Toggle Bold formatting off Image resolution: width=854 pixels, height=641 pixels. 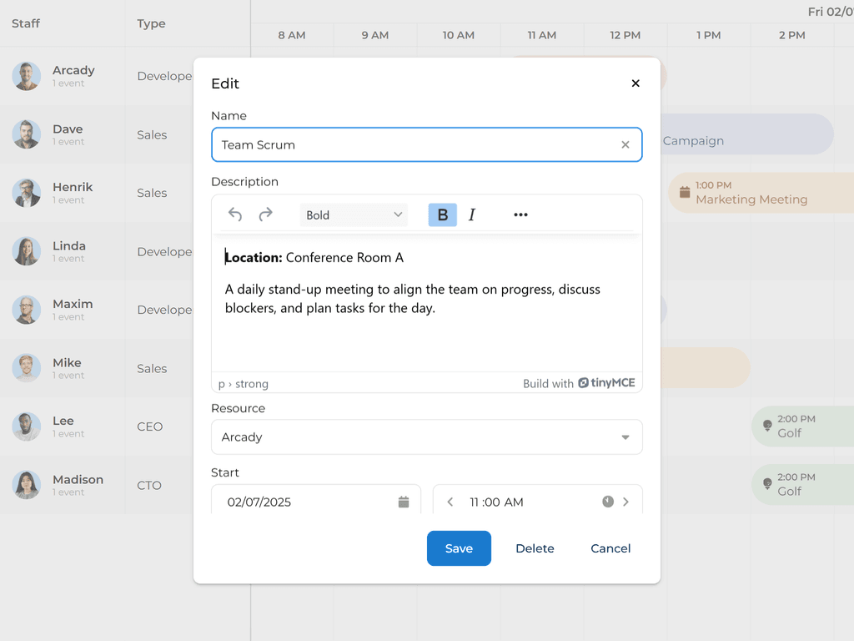pos(442,215)
